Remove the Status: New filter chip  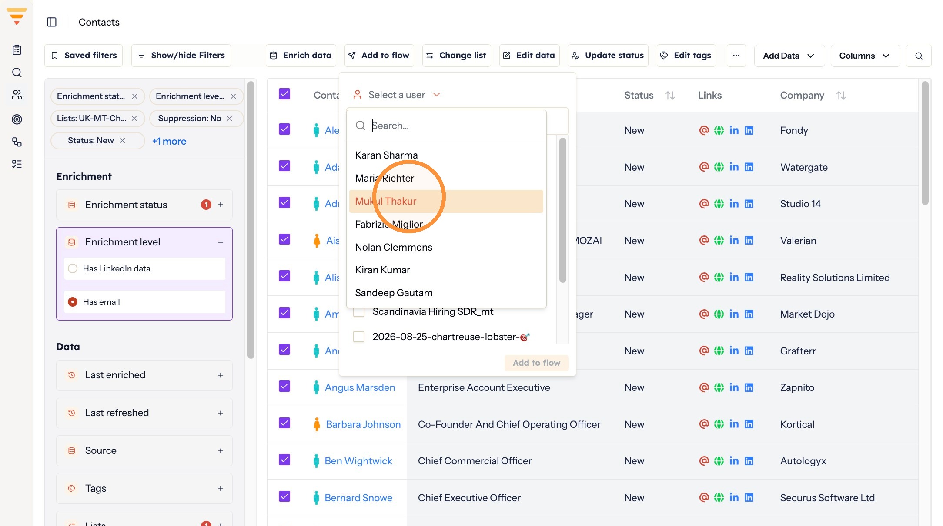(123, 141)
